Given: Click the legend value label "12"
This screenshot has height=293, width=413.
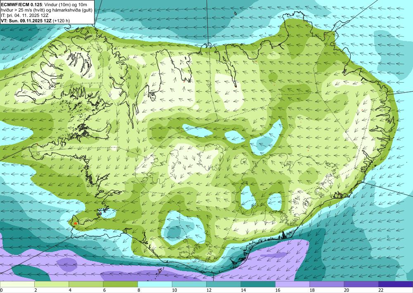Looking at the screenshot, I should [209, 291].
